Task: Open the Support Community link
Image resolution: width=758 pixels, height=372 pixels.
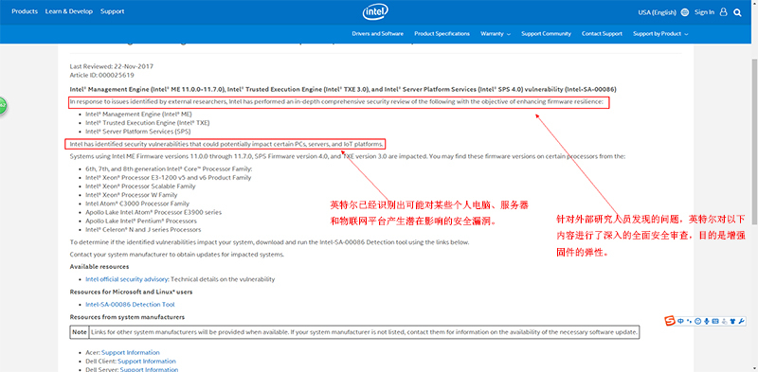Action: pyautogui.click(x=547, y=34)
